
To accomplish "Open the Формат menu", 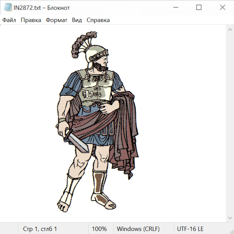I will pyautogui.click(x=56, y=20).
